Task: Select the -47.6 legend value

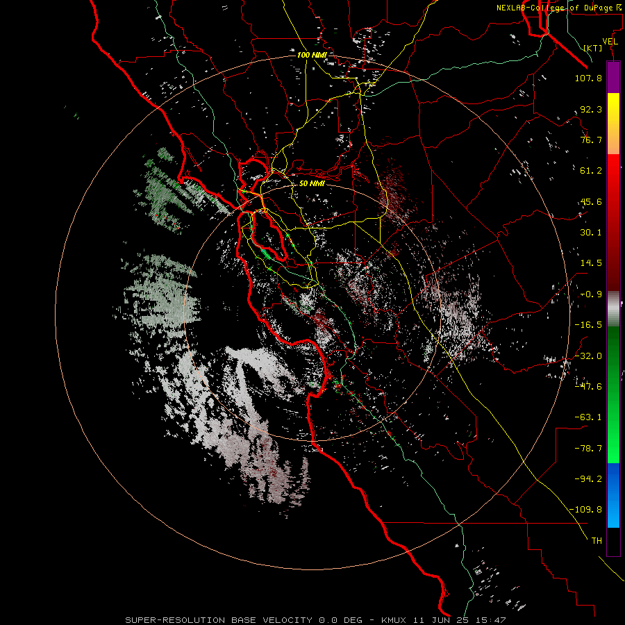Action: (588, 386)
